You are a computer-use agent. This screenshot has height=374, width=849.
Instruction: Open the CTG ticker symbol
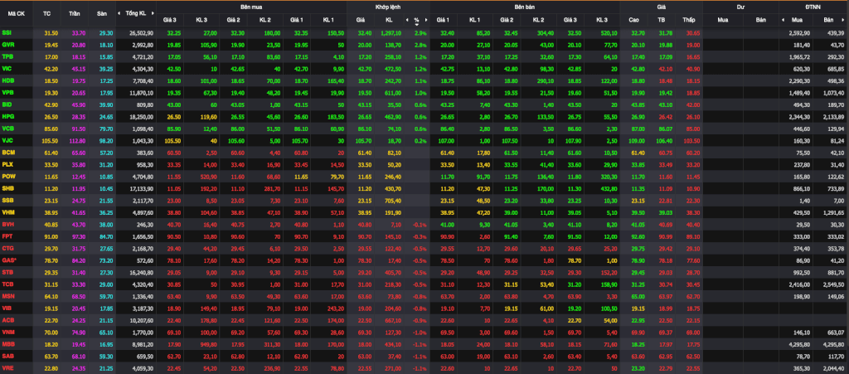pos(7,247)
